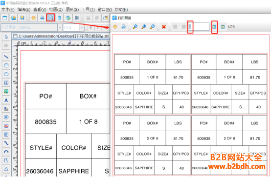Click the Paste clipboard icon
Viewport: 271px width, 177px height.
(105, 18)
